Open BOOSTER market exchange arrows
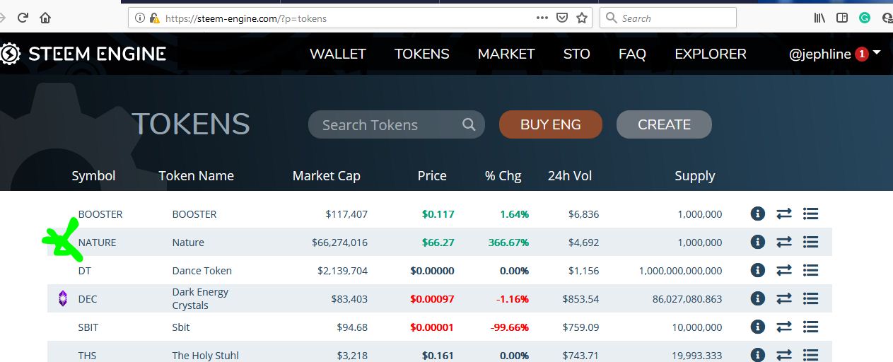The image size is (893, 362). click(x=783, y=214)
